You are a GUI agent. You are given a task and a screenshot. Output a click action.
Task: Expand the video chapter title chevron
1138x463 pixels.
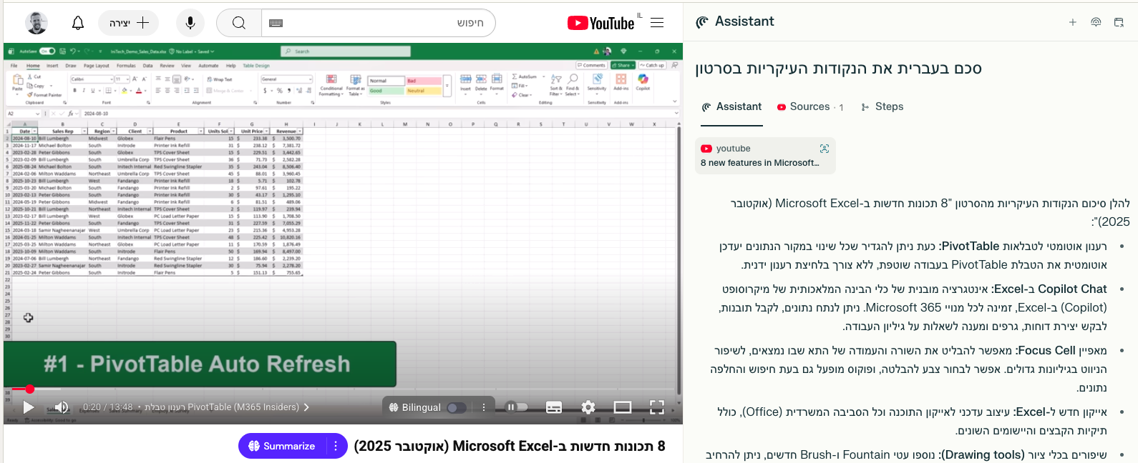pyautogui.click(x=306, y=407)
